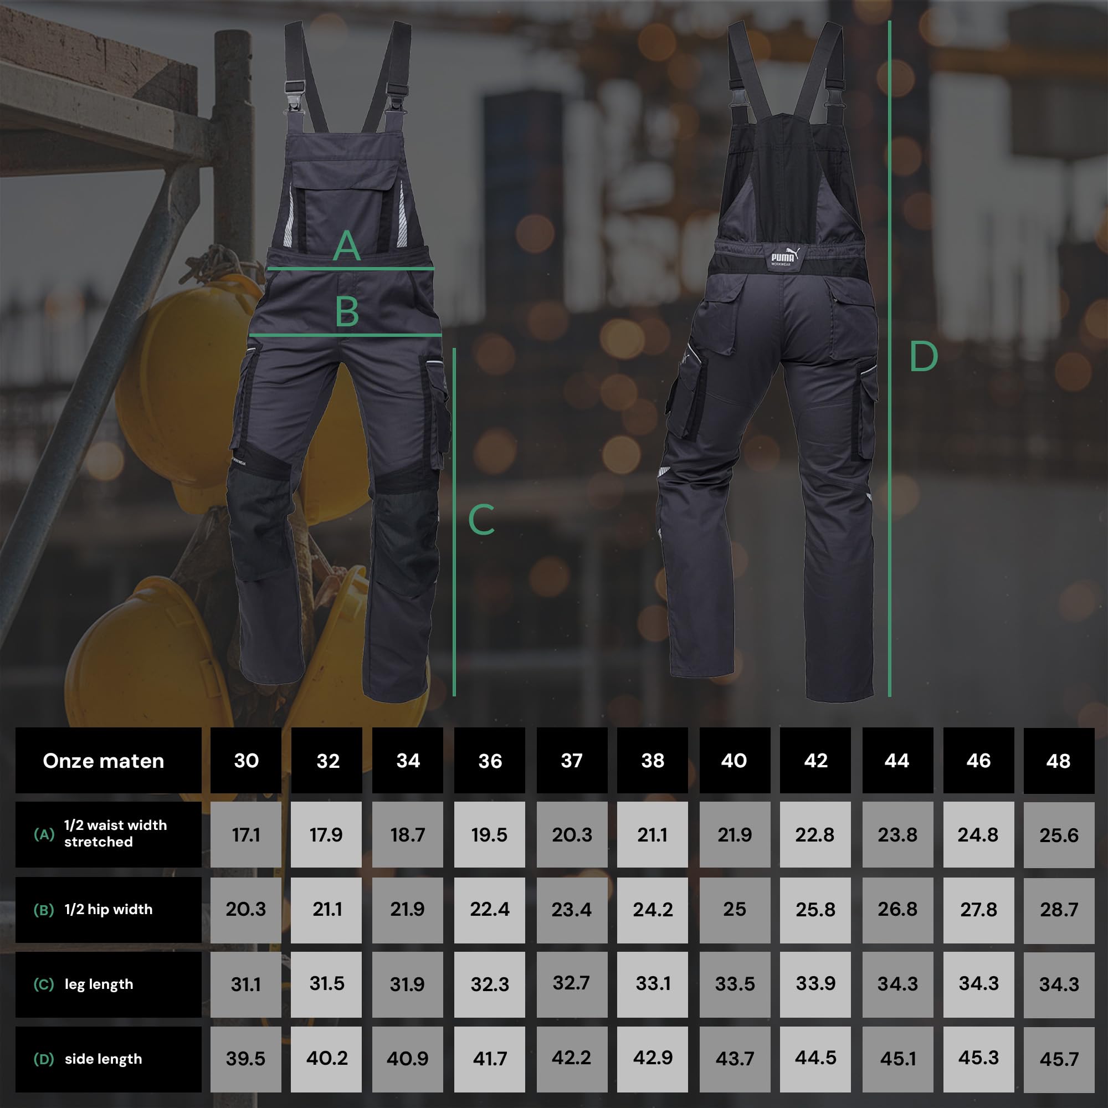Click leg length 34.3 for size 46

coord(979,984)
